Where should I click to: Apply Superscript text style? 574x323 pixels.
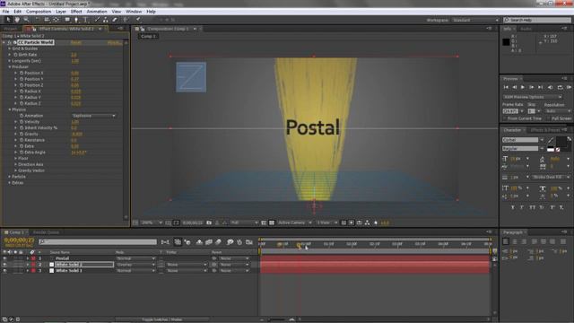(x=552, y=207)
